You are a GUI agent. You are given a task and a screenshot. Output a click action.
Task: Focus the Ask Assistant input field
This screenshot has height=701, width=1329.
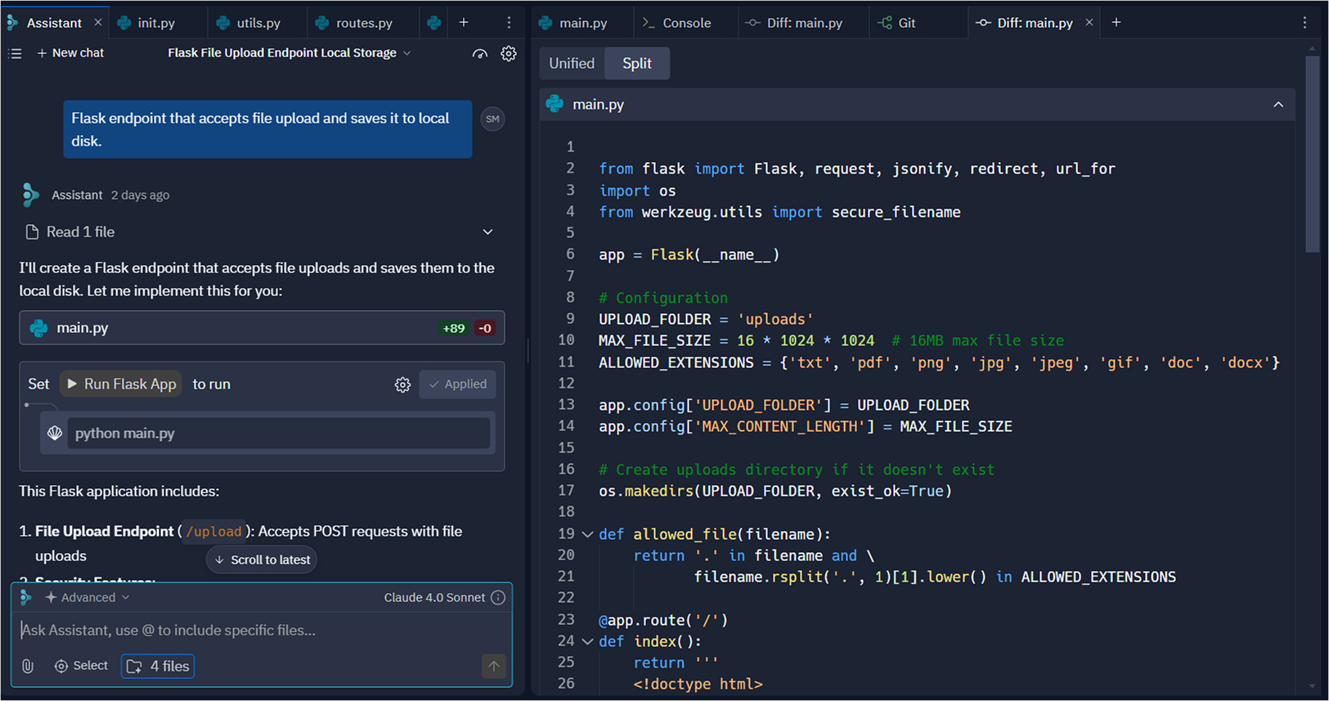click(262, 631)
